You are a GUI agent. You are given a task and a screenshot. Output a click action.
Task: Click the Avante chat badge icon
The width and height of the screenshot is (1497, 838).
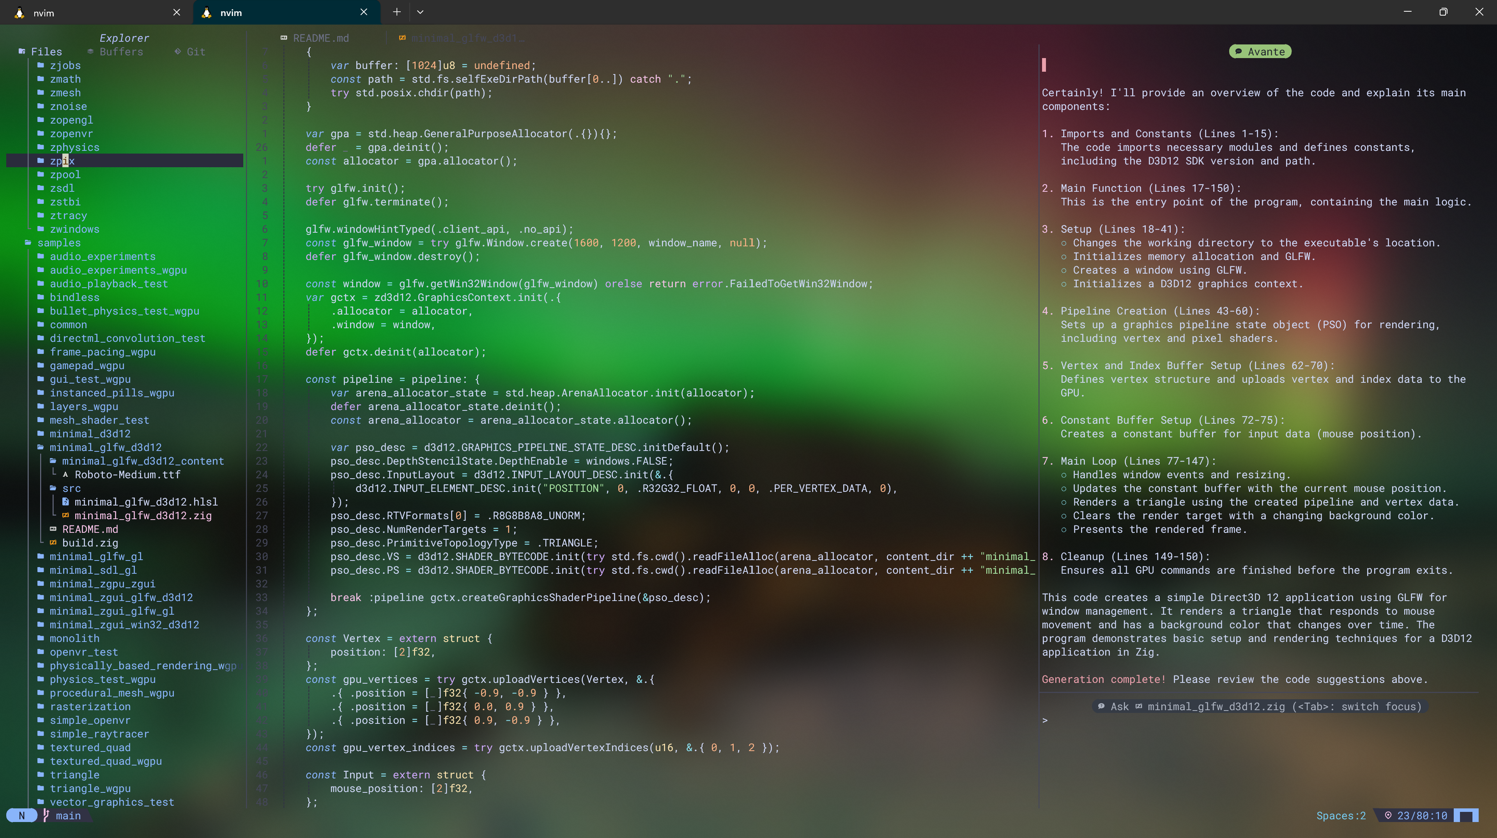pyautogui.click(x=1239, y=52)
